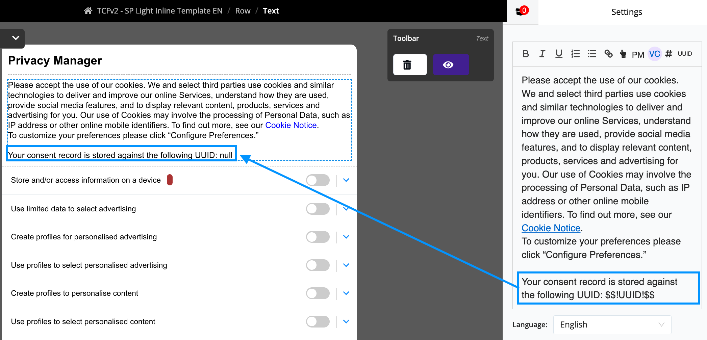Follow Cookie Notice link in Settings editor

pos(551,228)
